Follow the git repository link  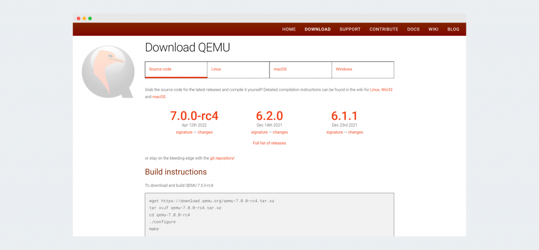222,158
